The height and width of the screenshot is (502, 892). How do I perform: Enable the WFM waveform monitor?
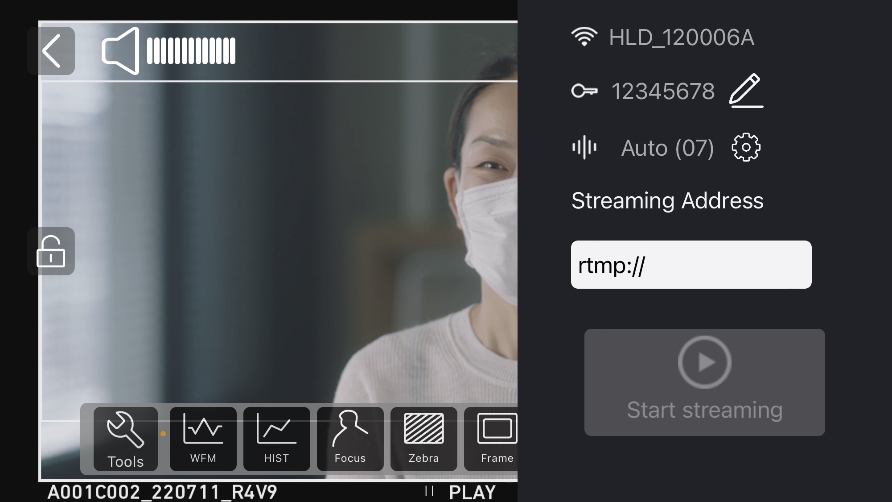click(203, 439)
